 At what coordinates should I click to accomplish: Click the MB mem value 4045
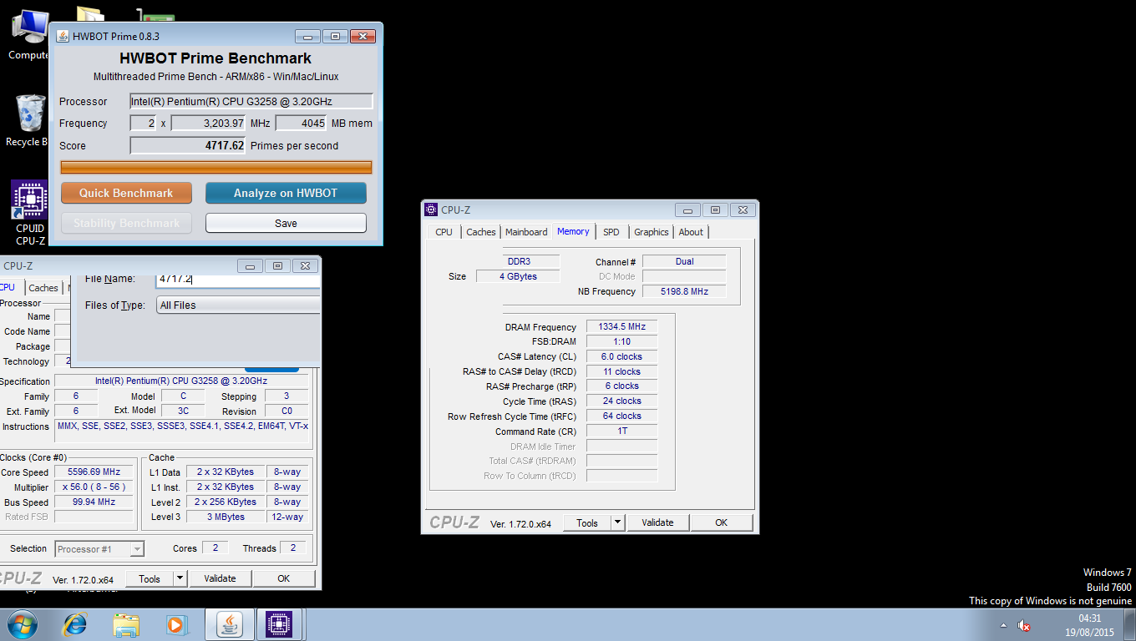[x=301, y=123]
